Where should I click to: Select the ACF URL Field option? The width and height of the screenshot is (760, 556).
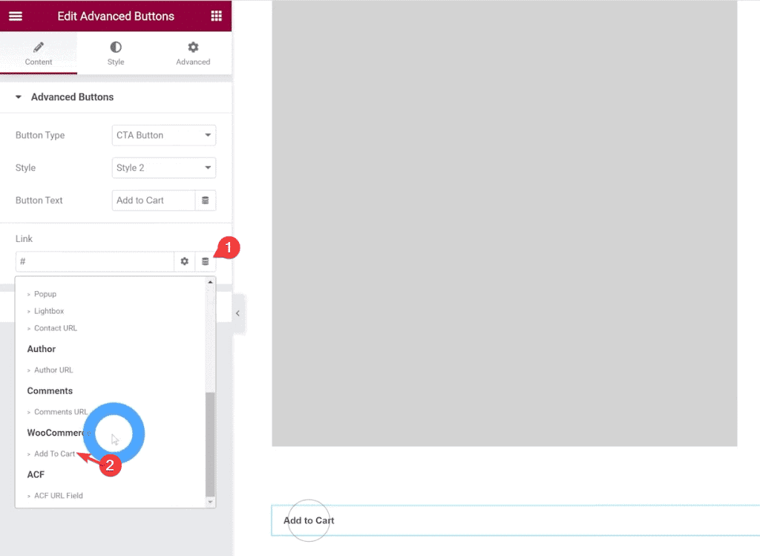(x=58, y=495)
